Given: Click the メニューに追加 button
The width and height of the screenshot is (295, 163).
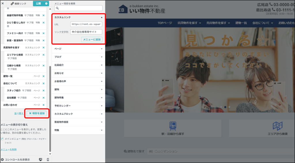Looking at the screenshot, I should click(x=92, y=40).
